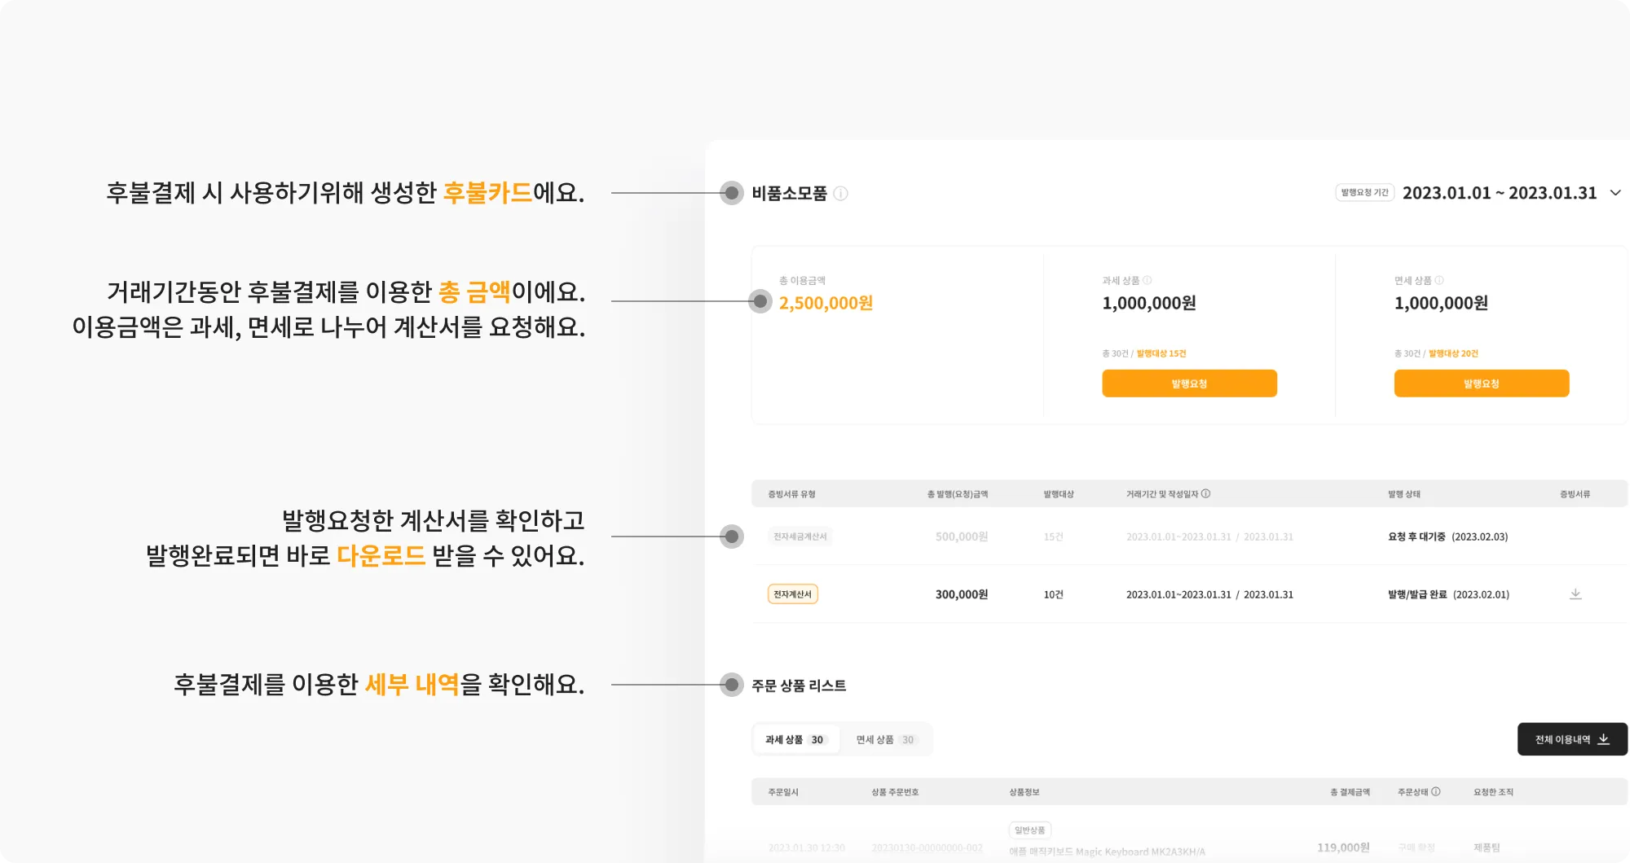Click the 일반상품 tag in order list
Image resolution: width=1630 pixels, height=863 pixels.
[x=1029, y=830]
